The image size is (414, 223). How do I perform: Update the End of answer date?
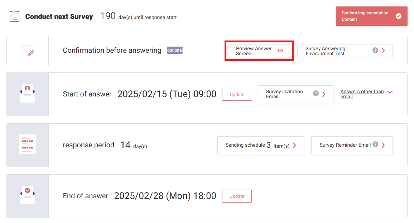[x=237, y=196]
